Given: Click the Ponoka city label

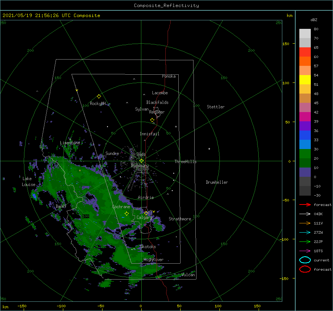Looking at the screenshot, I should click(169, 76).
